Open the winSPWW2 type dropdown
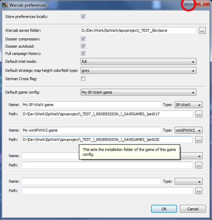Viewport: 212px width, 220px height. tap(188, 130)
